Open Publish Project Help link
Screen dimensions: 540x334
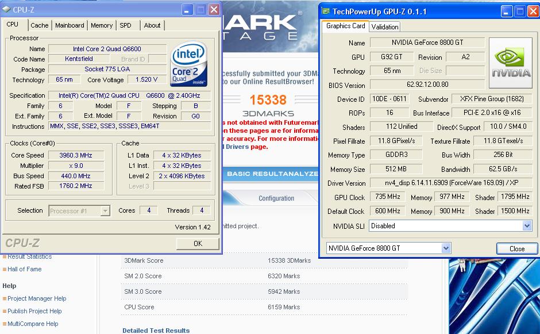(x=34, y=311)
